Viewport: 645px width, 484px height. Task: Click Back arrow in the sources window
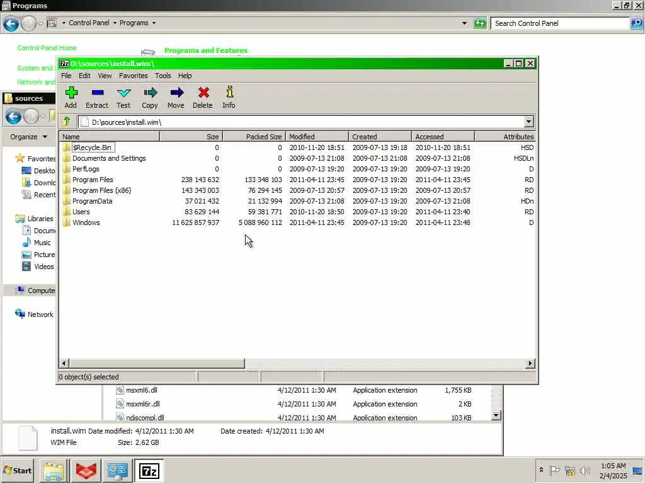pyautogui.click(x=14, y=117)
